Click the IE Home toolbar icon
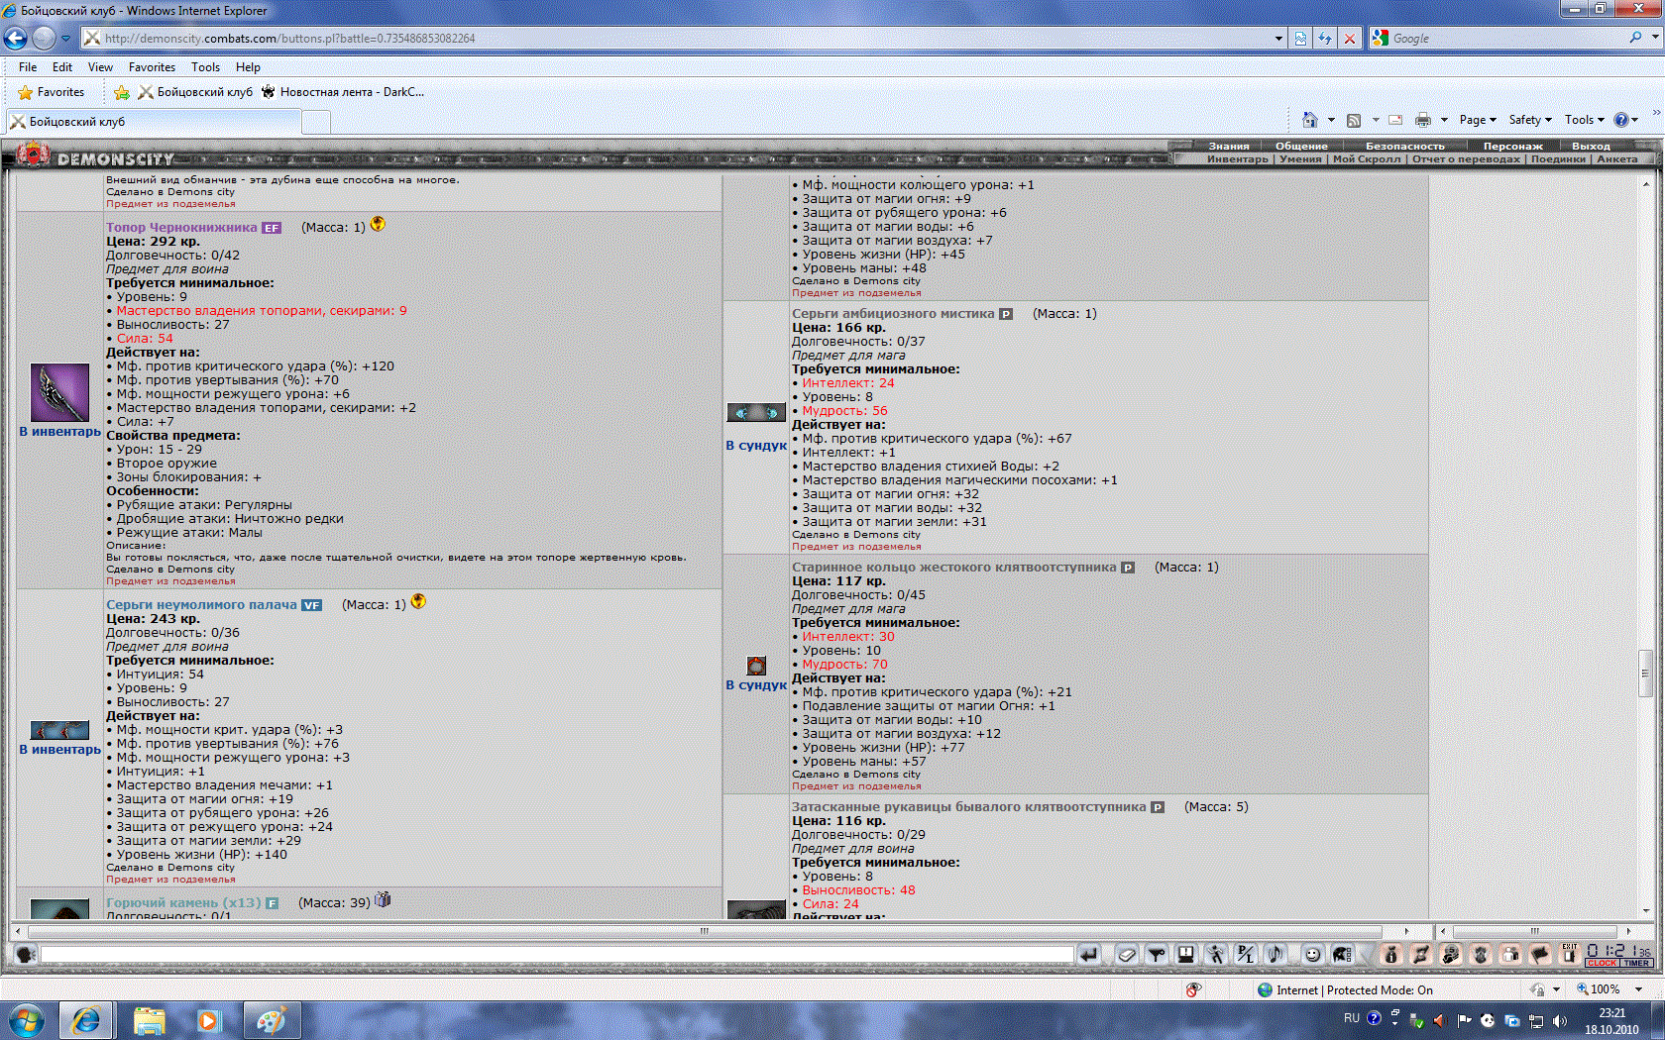Screen dimensions: 1665x1040 (x=1309, y=120)
